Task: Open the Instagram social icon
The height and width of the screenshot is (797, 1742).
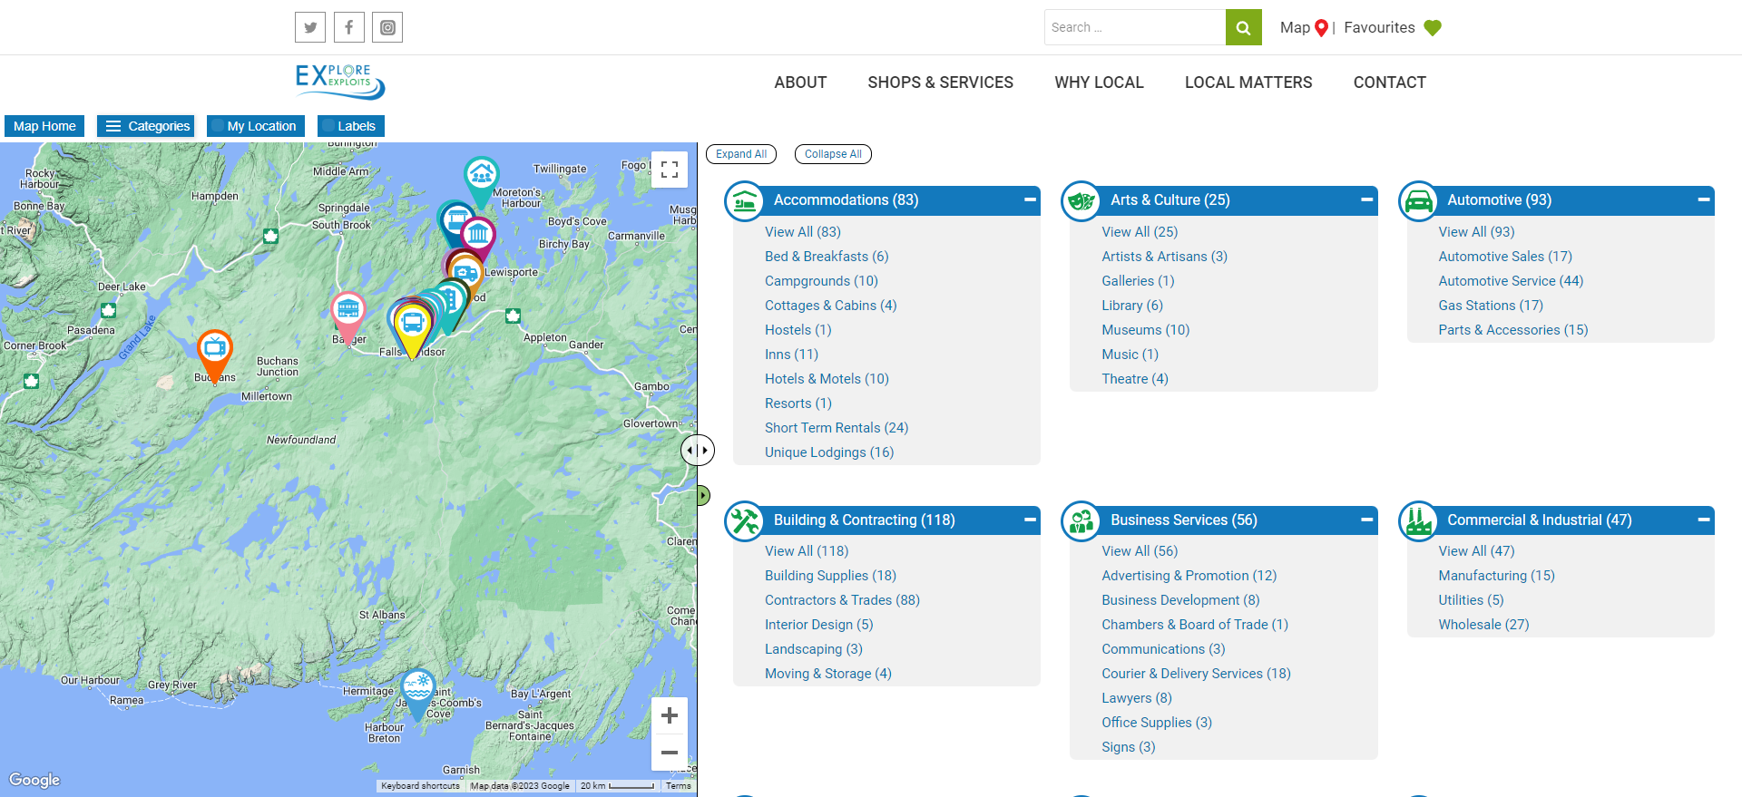Action: click(x=387, y=27)
